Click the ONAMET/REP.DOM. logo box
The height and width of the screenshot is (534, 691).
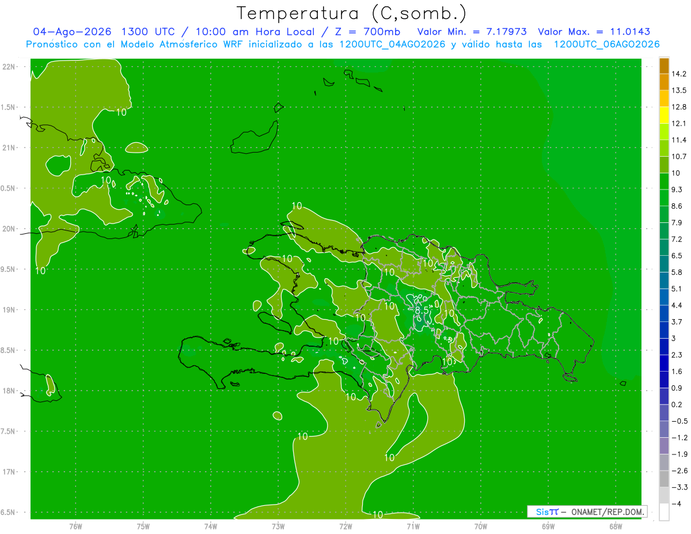point(587,512)
